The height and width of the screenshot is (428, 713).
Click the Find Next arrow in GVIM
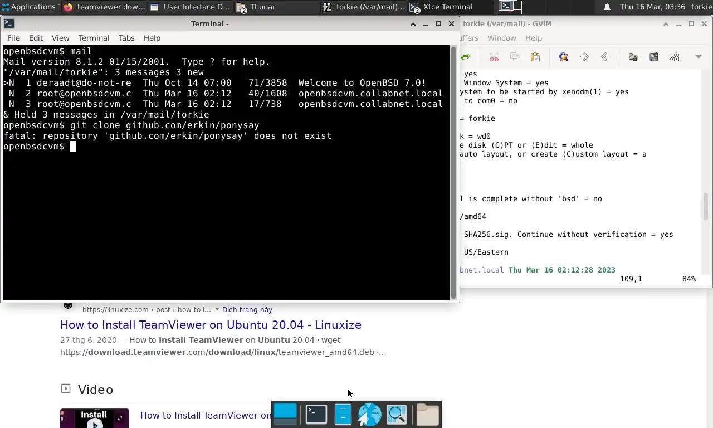[584, 57]
